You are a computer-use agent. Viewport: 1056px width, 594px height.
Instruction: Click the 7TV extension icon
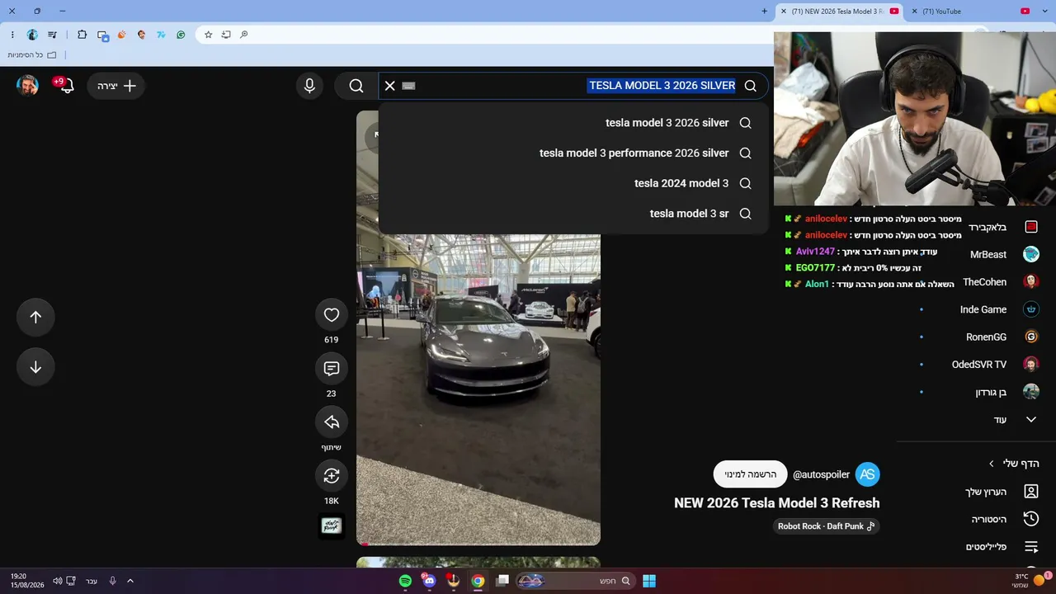point(161,35)
